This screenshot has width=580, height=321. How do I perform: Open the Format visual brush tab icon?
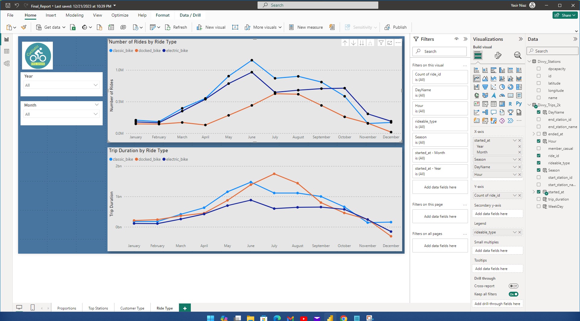498,55
